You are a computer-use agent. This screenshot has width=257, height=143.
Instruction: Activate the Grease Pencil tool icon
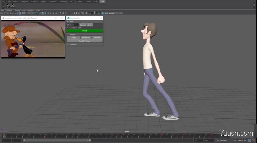(x=16, y=13)
